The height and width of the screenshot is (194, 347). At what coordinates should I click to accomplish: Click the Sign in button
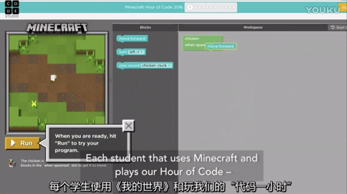point(343,7)
